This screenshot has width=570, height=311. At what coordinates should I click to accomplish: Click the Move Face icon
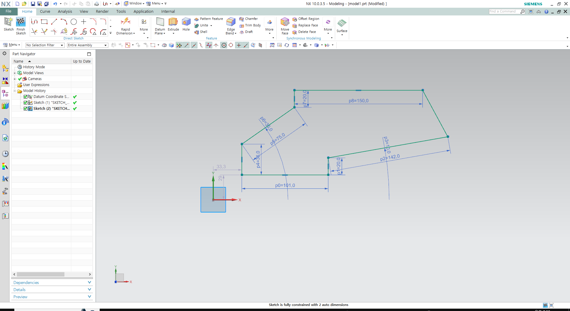[x=285, y=22]
